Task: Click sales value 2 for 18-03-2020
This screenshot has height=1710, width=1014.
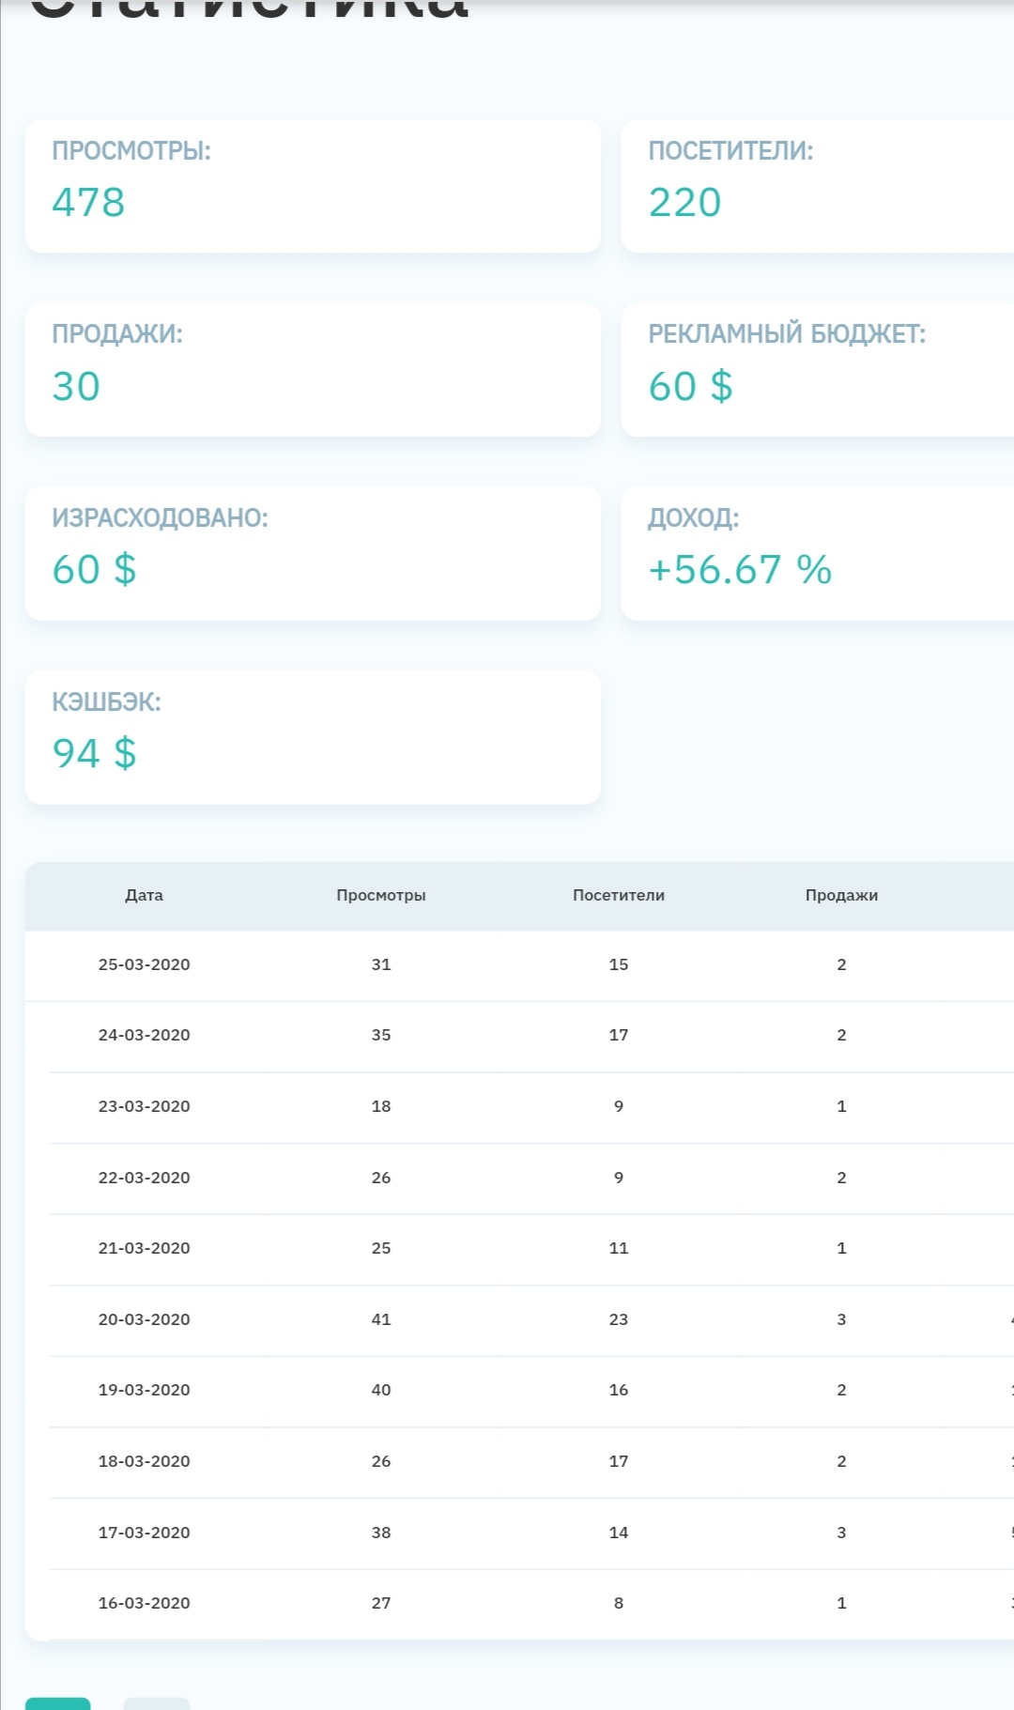Action: (x=841, y=1461)
